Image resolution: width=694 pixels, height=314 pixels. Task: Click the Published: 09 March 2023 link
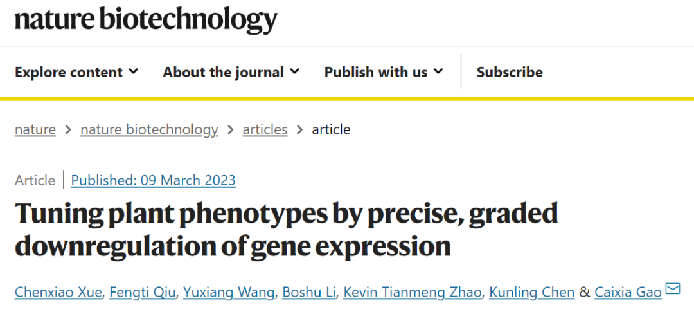coord(153,181)
